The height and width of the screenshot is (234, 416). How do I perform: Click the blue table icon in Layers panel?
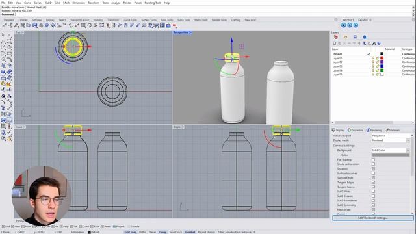[355, 37]
